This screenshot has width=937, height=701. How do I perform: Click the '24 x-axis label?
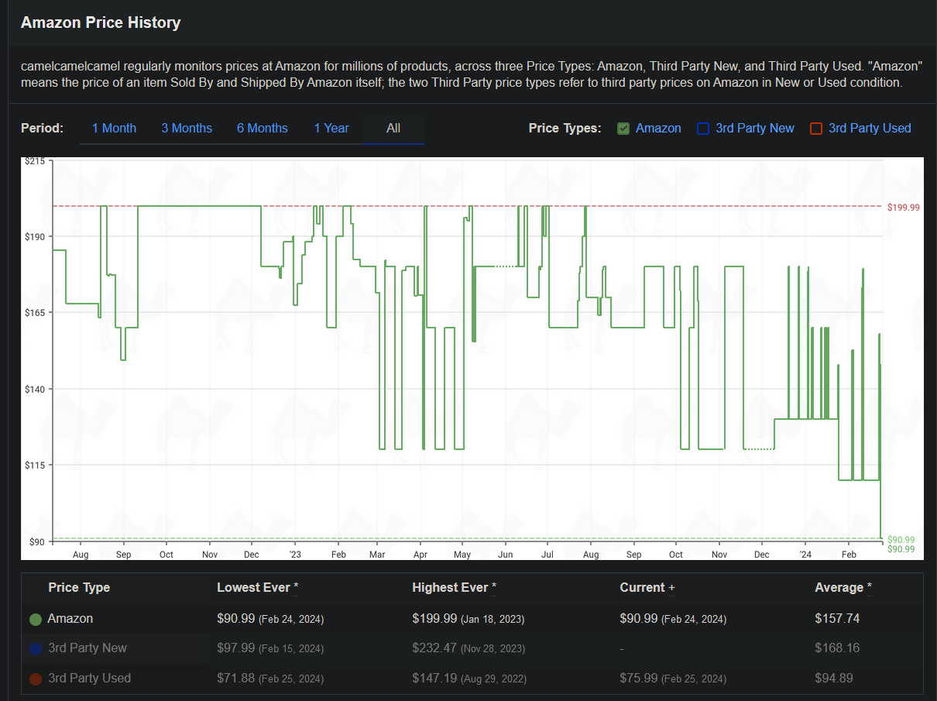click(x=805, y=555)
